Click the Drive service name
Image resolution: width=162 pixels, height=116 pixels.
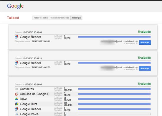click(x=23, y=99)
